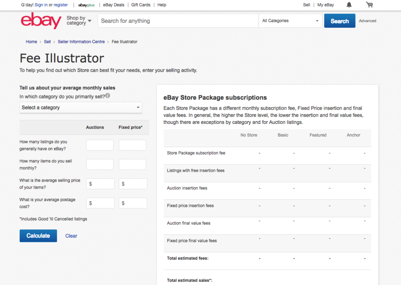Click the "Auction final value fees" row label

point(188,223)
